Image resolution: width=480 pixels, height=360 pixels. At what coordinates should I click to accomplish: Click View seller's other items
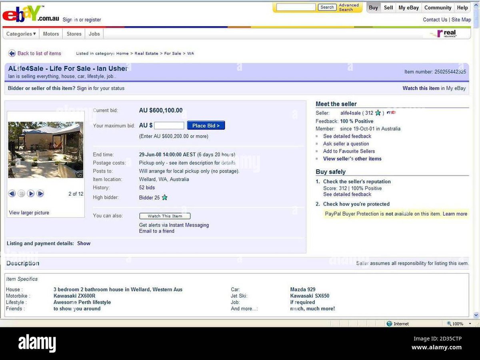tap(352, 159)
